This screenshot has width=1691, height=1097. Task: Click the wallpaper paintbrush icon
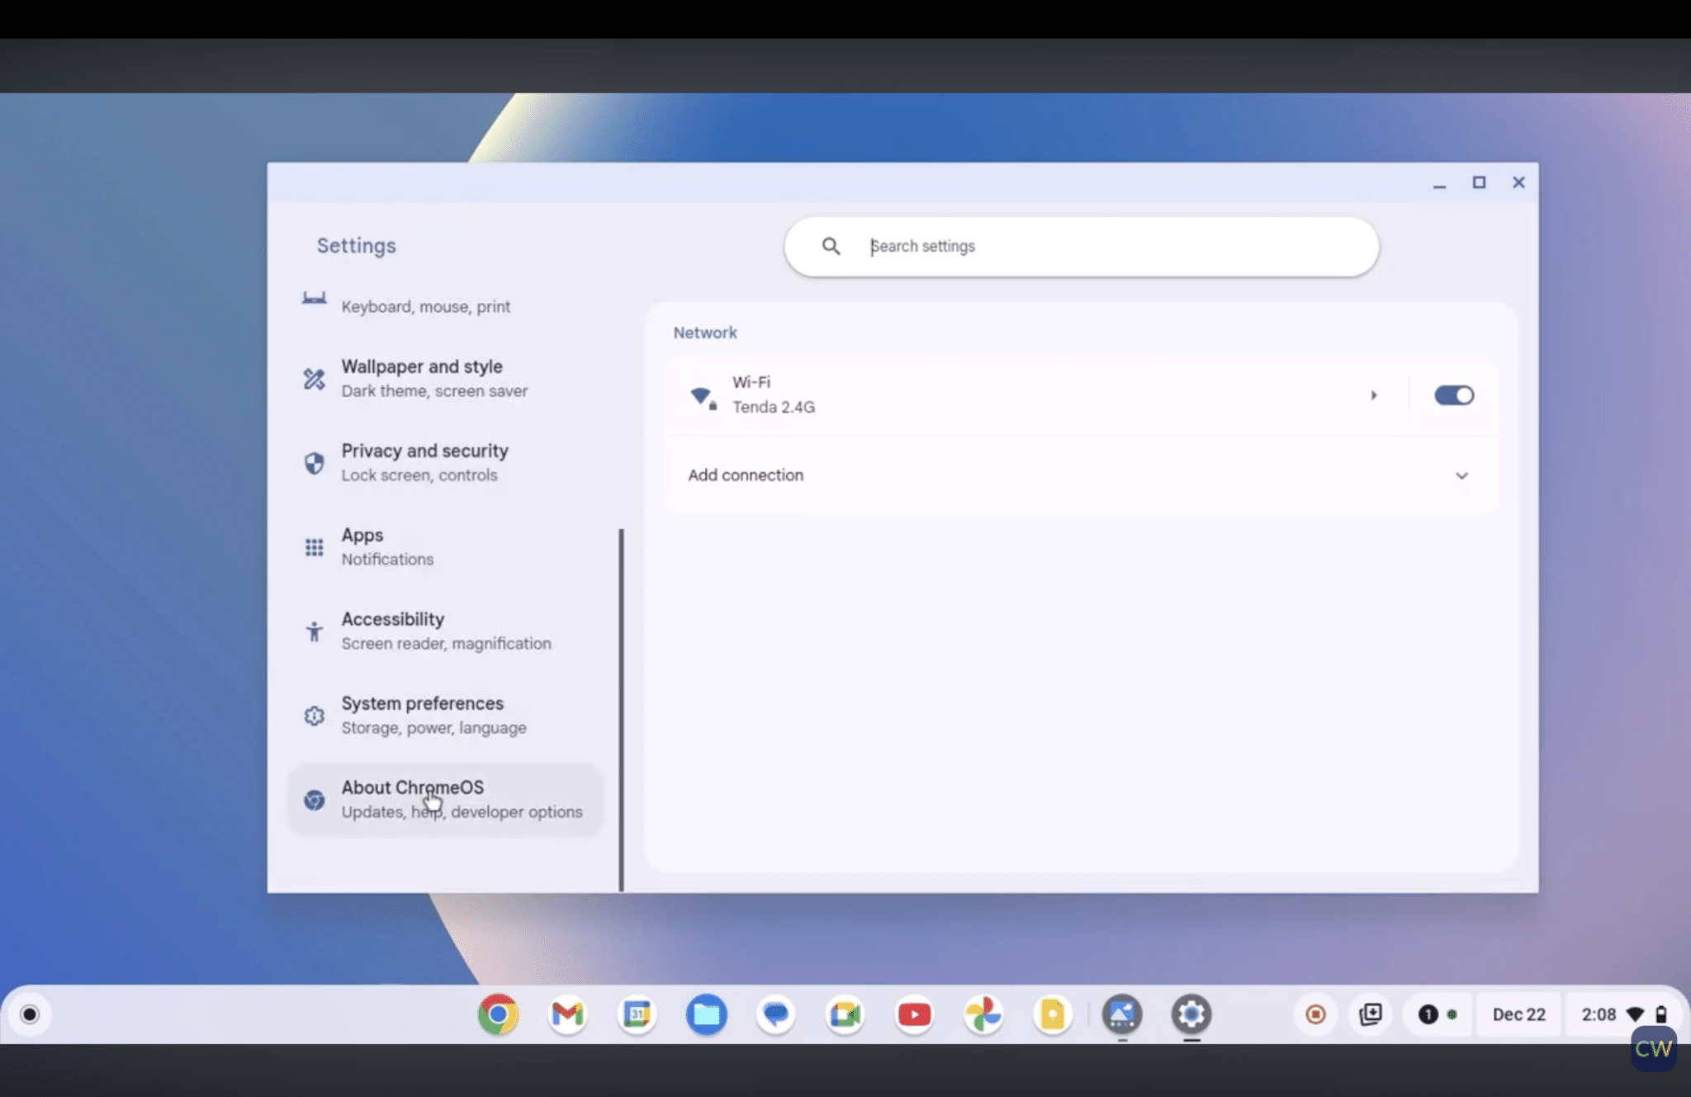click(314, 379)
